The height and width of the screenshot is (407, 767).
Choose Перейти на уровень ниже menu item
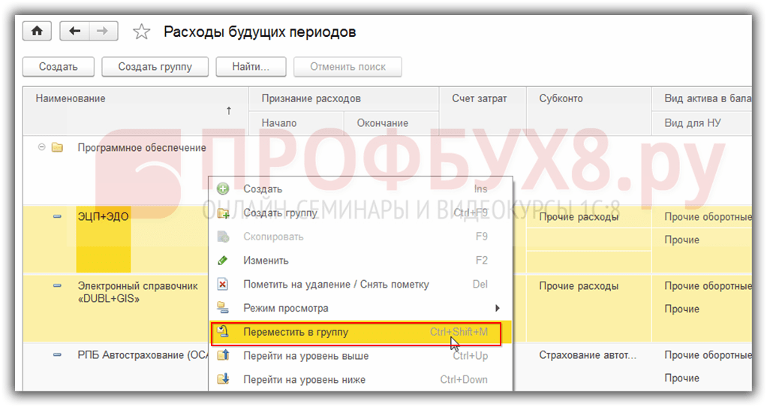click(x=304, y=380)
